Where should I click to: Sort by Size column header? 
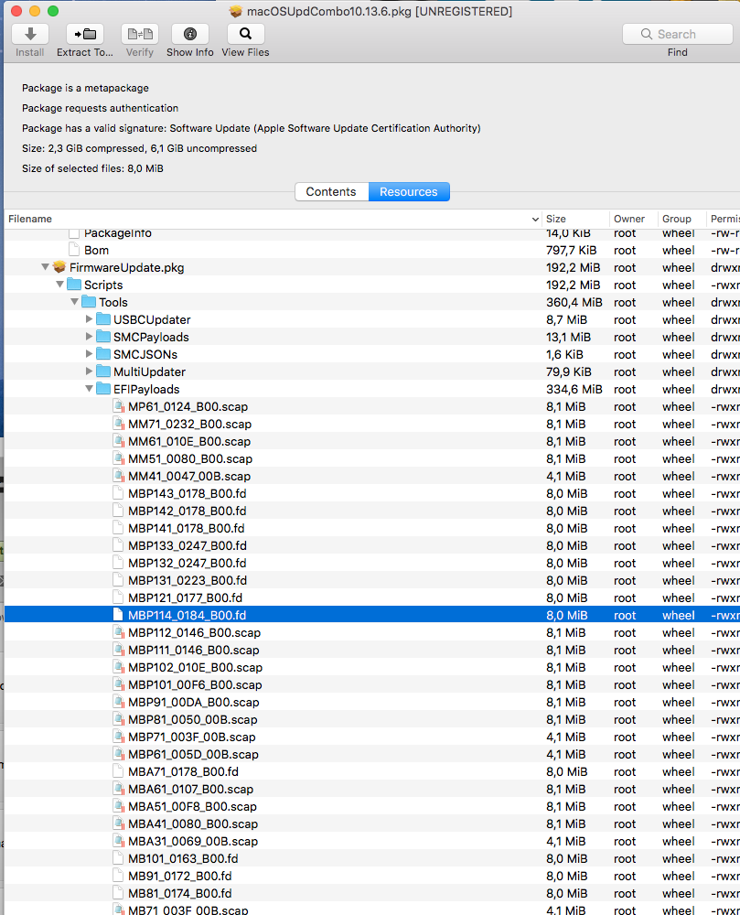575,219
